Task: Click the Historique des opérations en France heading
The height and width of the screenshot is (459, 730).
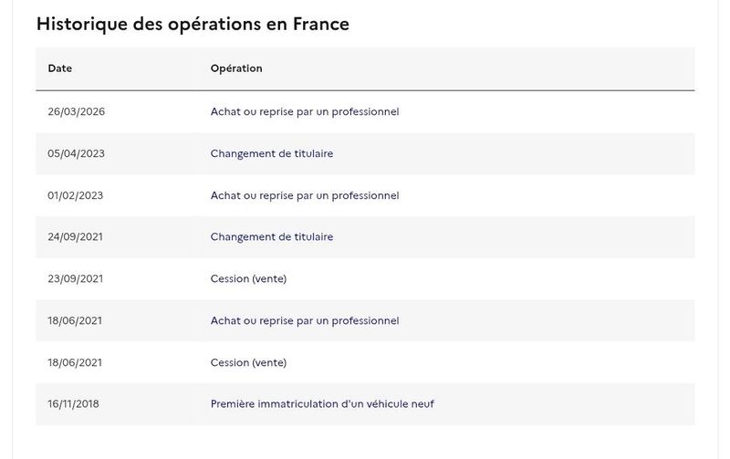Action: coord(193,25)
